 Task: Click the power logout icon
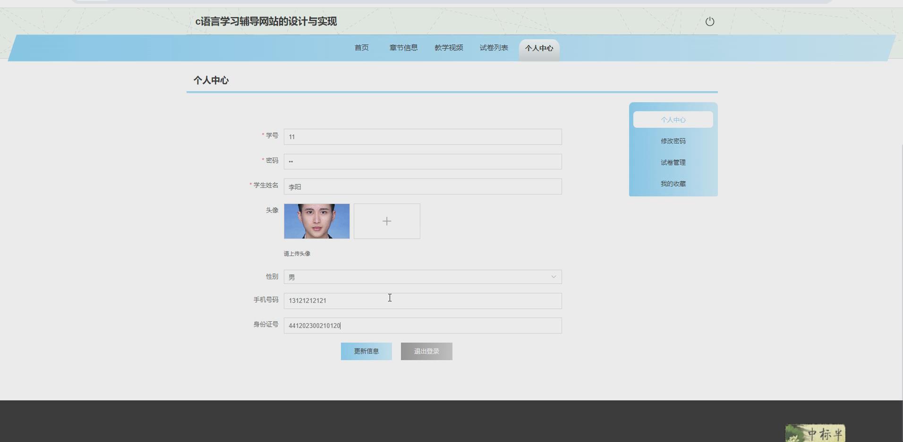coord(709,21)
